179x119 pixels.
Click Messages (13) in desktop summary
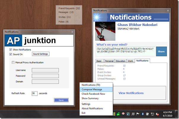(66, 12)
